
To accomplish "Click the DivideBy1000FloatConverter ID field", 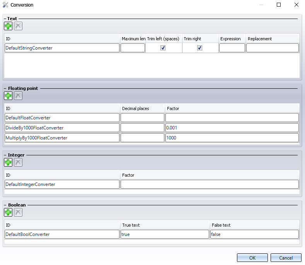I will pyautogui.click(x=62, y=128).
